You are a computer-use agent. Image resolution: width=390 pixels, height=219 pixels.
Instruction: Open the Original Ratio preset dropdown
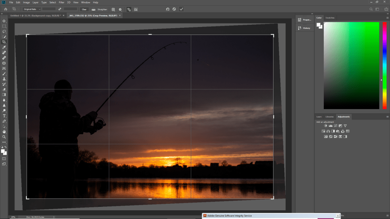31,9
